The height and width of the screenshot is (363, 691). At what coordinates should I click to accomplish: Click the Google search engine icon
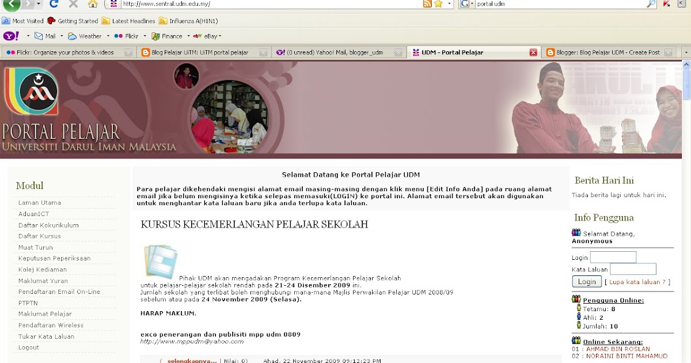click(464, 3)
